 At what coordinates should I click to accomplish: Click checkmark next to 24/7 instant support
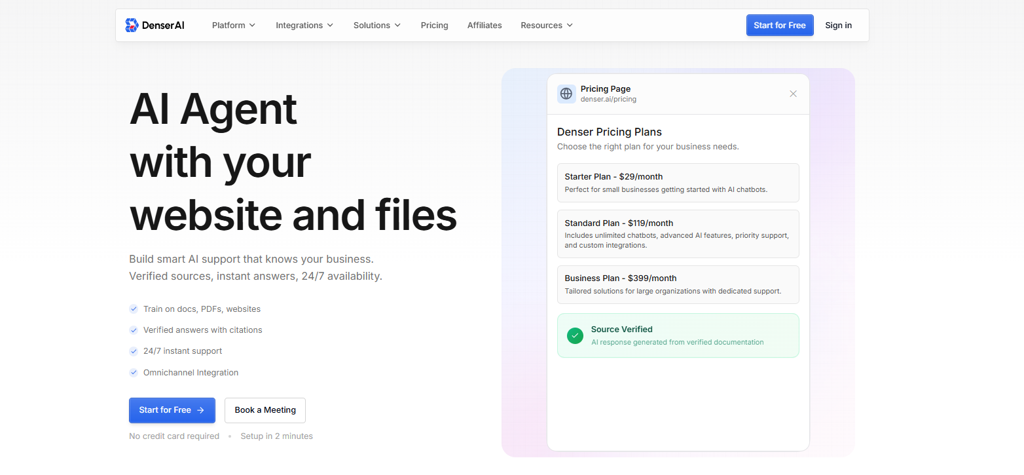(134, 351)
